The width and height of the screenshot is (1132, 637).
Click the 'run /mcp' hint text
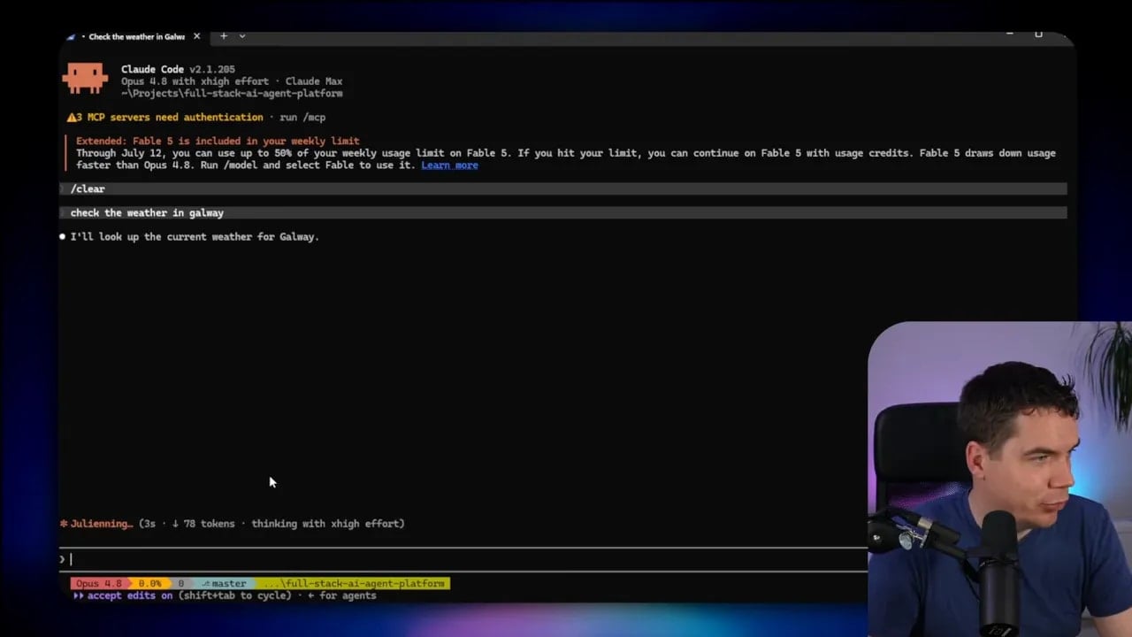click(x=302, y=117)
